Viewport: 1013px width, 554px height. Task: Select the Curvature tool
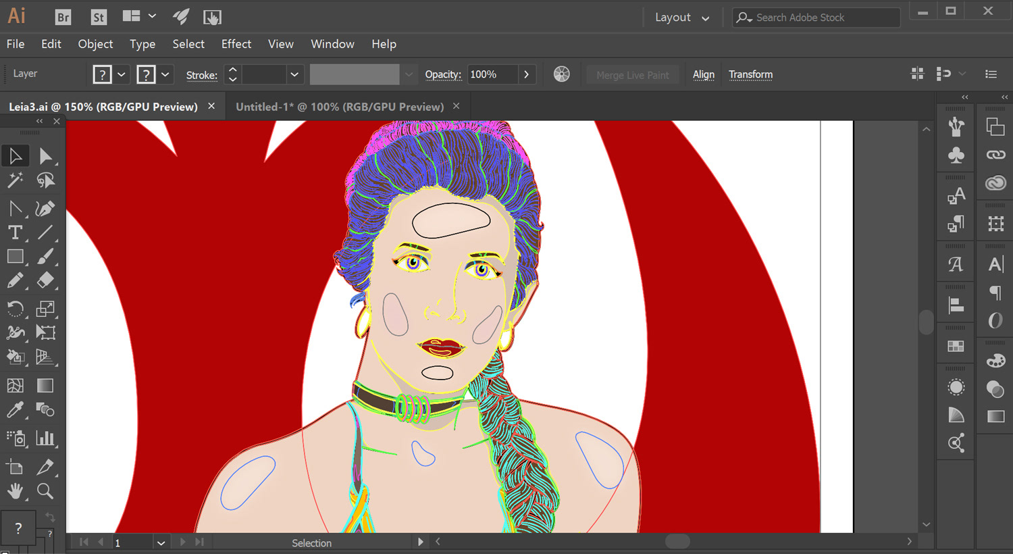[45, 209]
